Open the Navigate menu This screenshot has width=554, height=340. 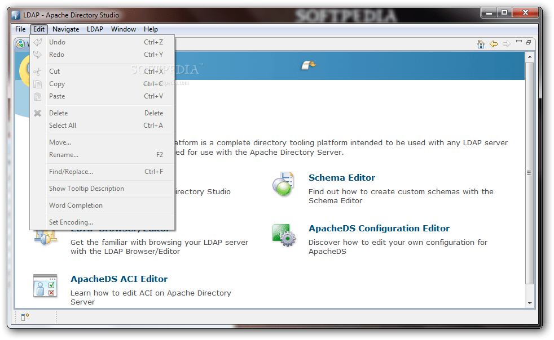pyautogui.click(x=65, y=29)
